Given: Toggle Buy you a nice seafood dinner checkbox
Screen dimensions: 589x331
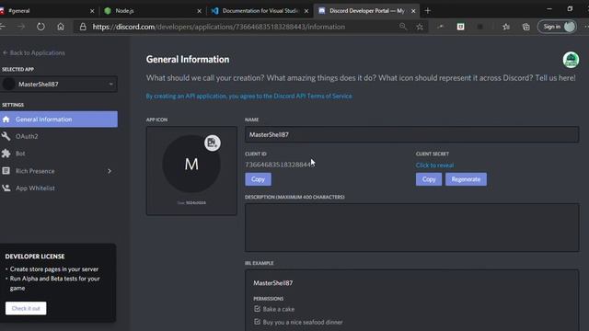Looking at the screenshot, I should (258, 322).
